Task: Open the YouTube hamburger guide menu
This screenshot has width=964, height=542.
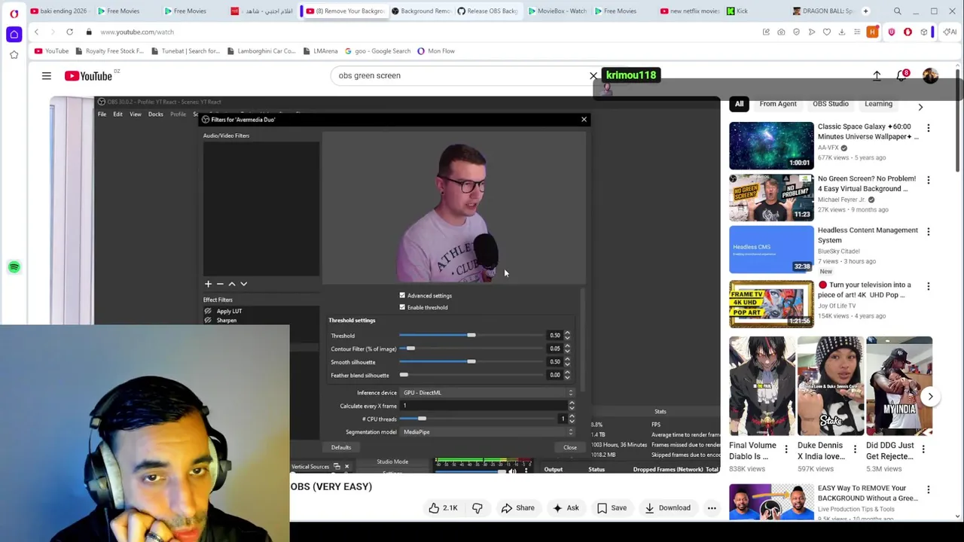Action: (47, 76)
